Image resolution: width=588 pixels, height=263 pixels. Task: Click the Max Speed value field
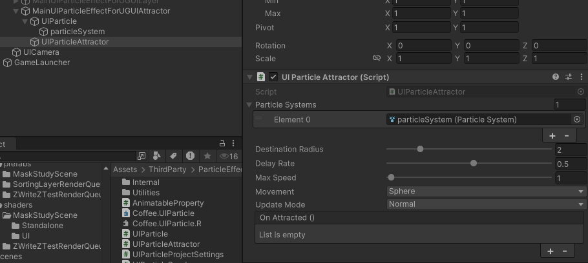click(x=571, y=178)
